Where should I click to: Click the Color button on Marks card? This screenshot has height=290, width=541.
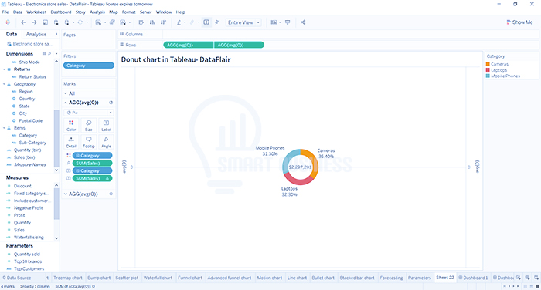[71, 126]
